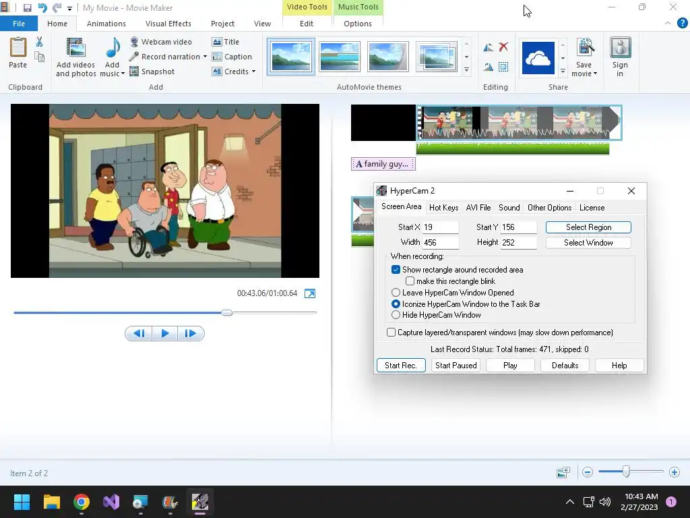Click HyperCam Select Window button
The width and height of the screenshot is (690, 518).
tap(588, 243)
